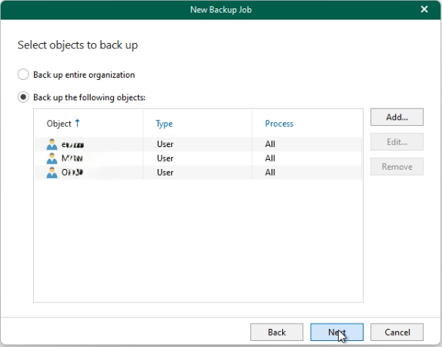Click user icon in third row starting with O

(52, 172)
